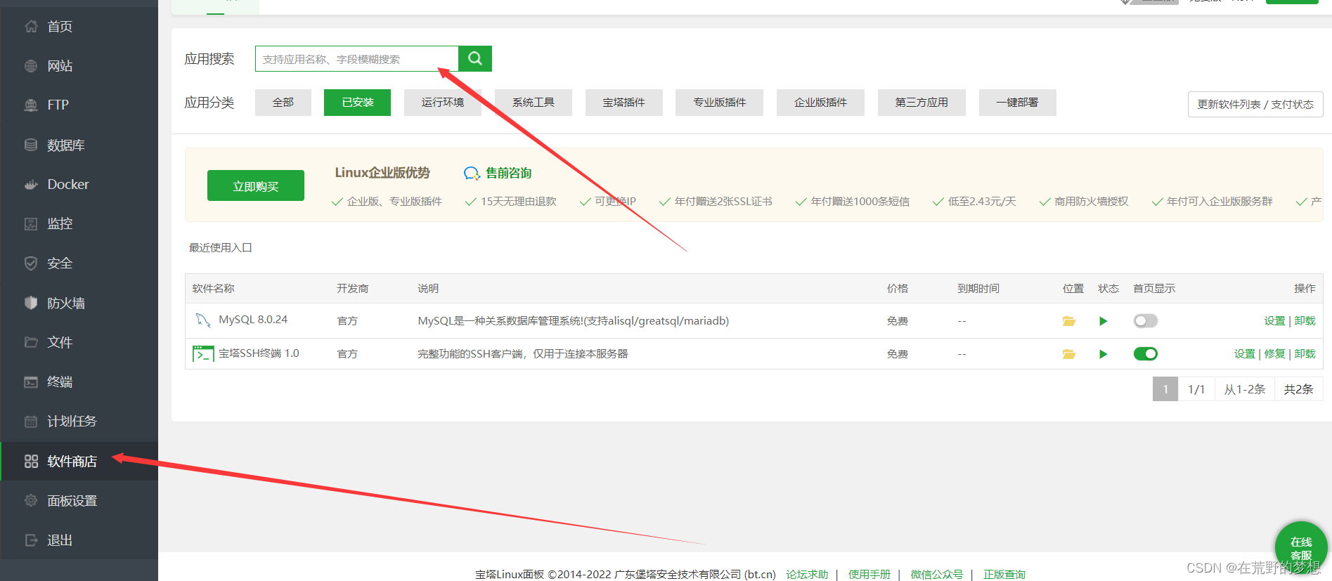
Task: Open the 宝塔SSH终端 folder location icon
Action: (x=1069, y=354)
